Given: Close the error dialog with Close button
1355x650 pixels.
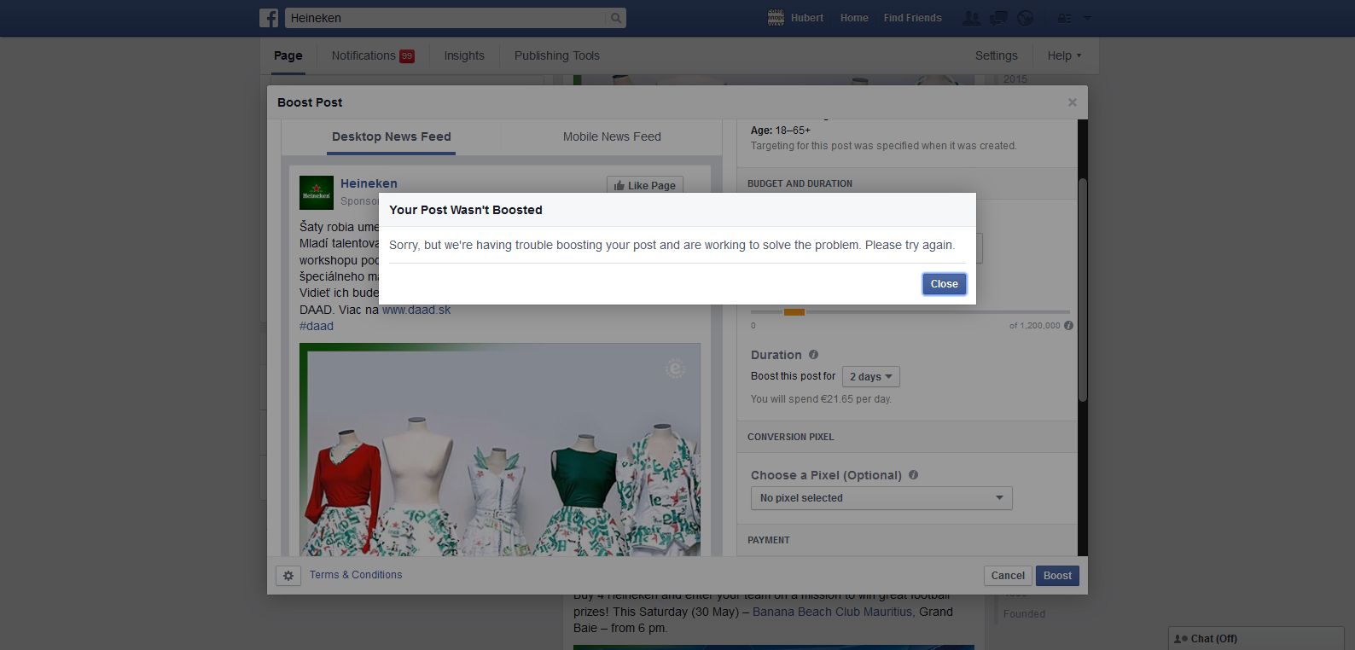Looking at the screenshot, I should click(944, 284).
